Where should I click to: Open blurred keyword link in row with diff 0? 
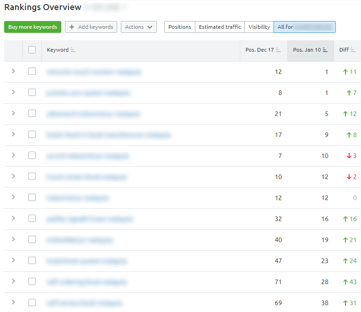pos(78,198)
